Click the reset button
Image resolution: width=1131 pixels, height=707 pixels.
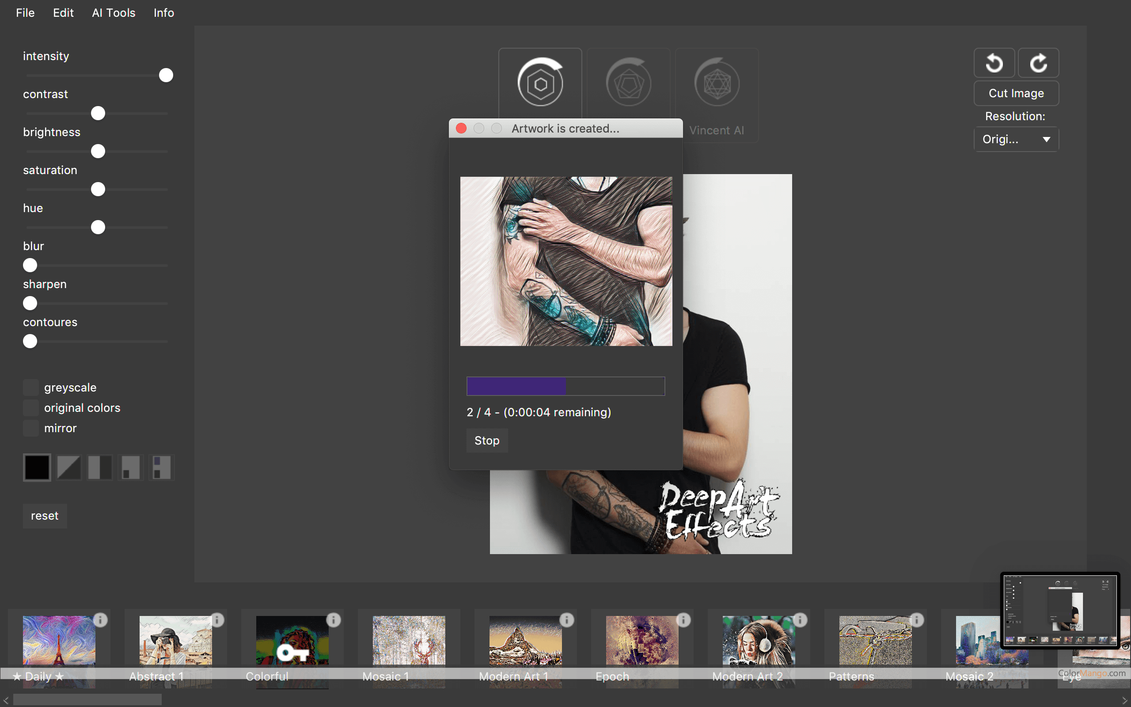tap(45, 516)
